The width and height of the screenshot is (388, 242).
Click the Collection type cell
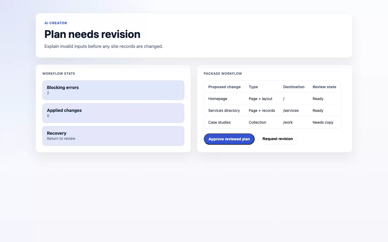257,122
